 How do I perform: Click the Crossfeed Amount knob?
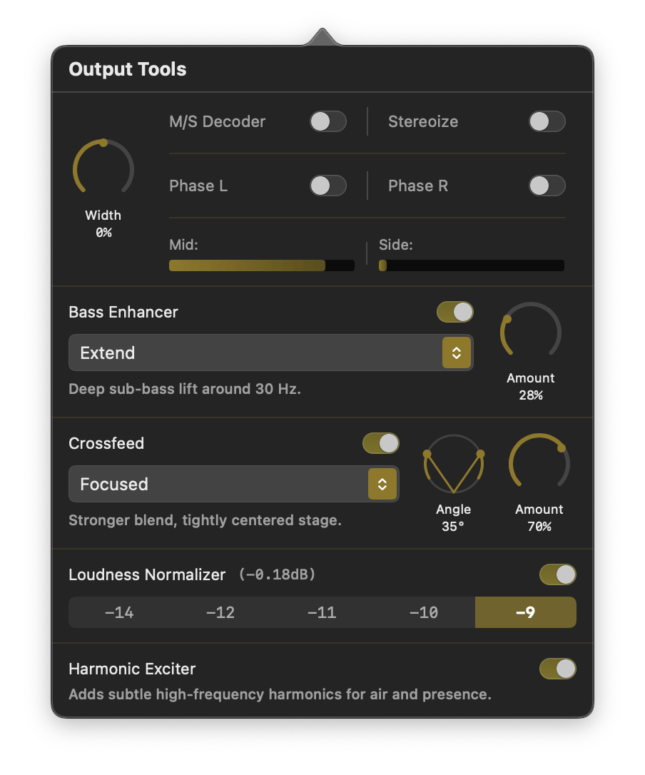point(539,464)
